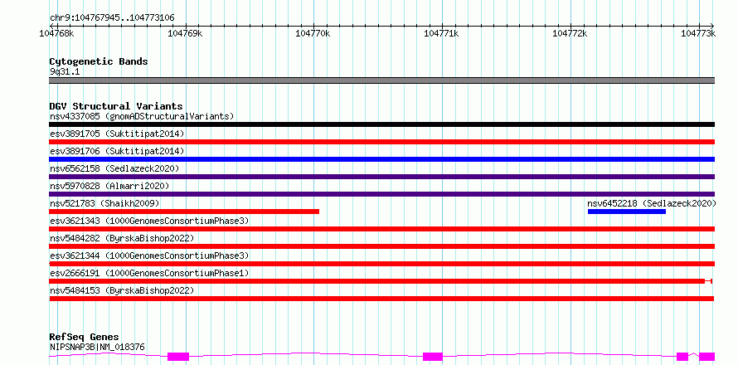Click the NIPSNAP3B exon block near 104769k
This screenshot has width=738, height=365.
coord(178,357)
